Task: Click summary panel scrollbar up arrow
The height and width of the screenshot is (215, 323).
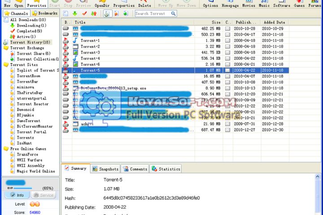Action: 318,177
